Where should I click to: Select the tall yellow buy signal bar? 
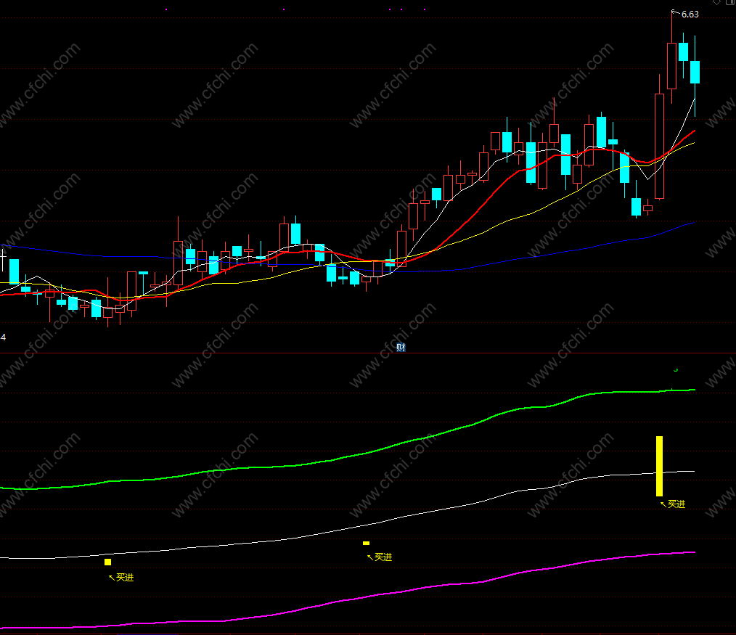(x=659, y=466)
